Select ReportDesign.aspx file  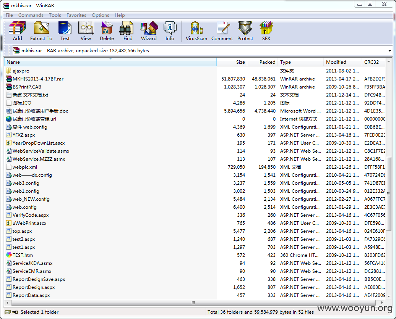[34, 287]
